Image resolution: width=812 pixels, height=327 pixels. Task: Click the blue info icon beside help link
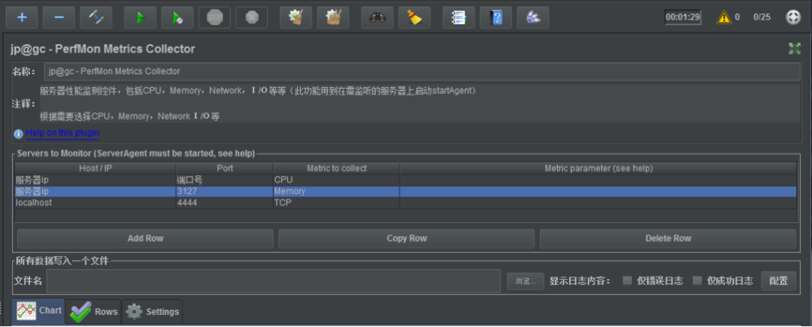pyautogui.click(x=19, y=134)
